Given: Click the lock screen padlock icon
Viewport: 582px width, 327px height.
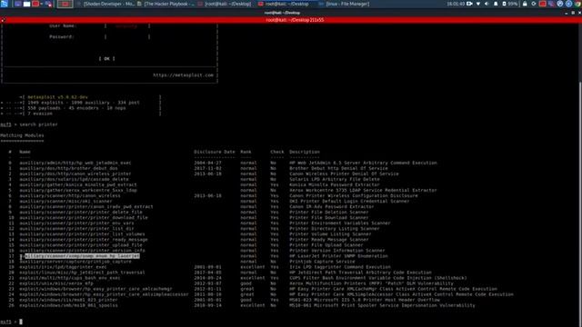Looking at the screenshot, I should coord(525,4).
